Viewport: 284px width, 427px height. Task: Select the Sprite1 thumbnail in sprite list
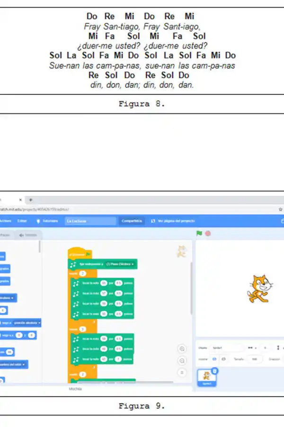(x=207, y=378)
